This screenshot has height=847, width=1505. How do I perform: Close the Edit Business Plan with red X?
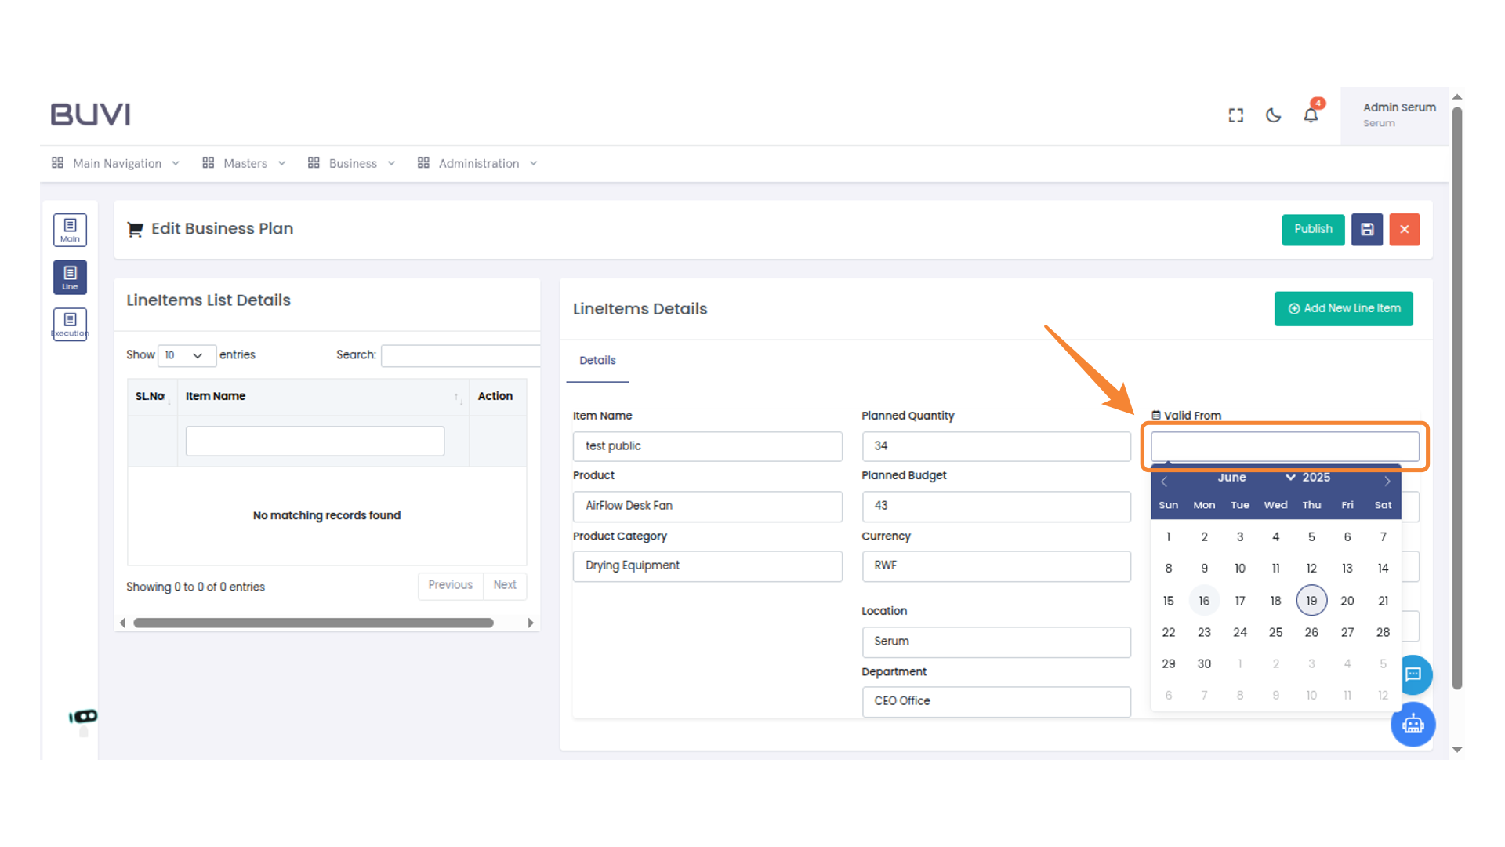[1405, 229]
